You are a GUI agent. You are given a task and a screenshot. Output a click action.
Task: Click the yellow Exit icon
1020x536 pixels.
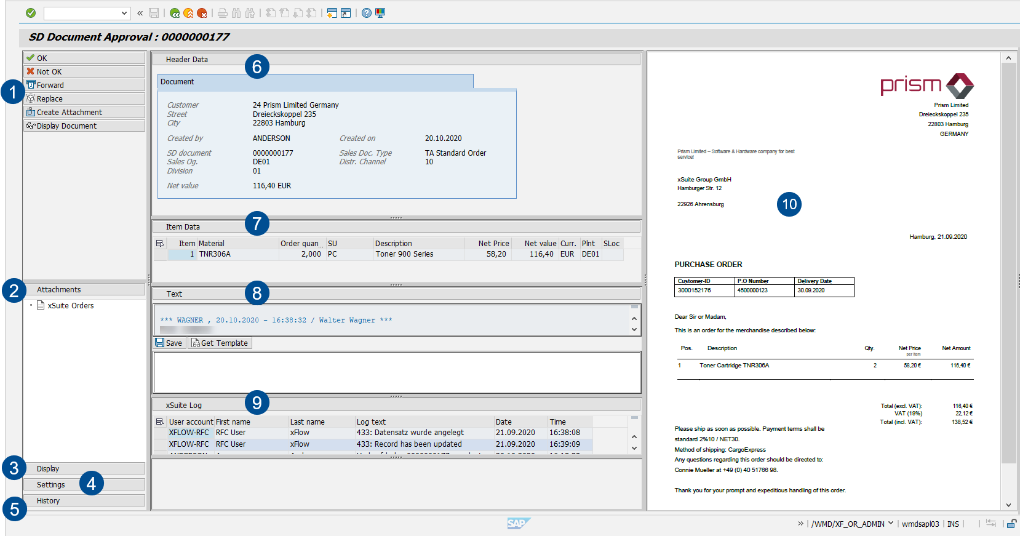click(x=188, y=13)
